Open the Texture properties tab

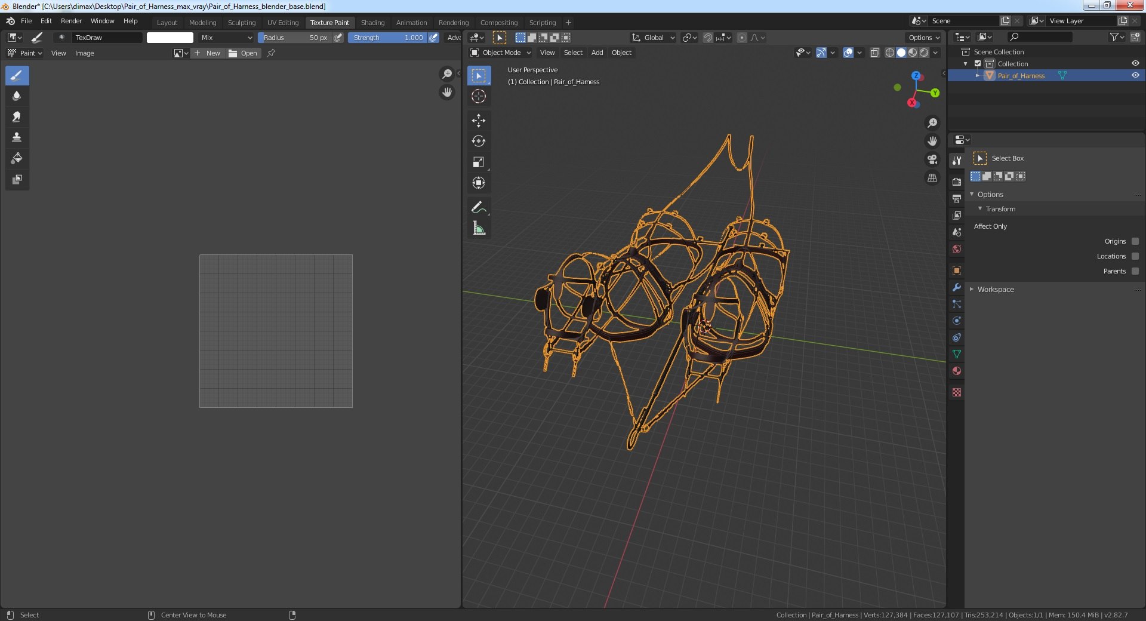pyautogui.click(x=957, y=392)
